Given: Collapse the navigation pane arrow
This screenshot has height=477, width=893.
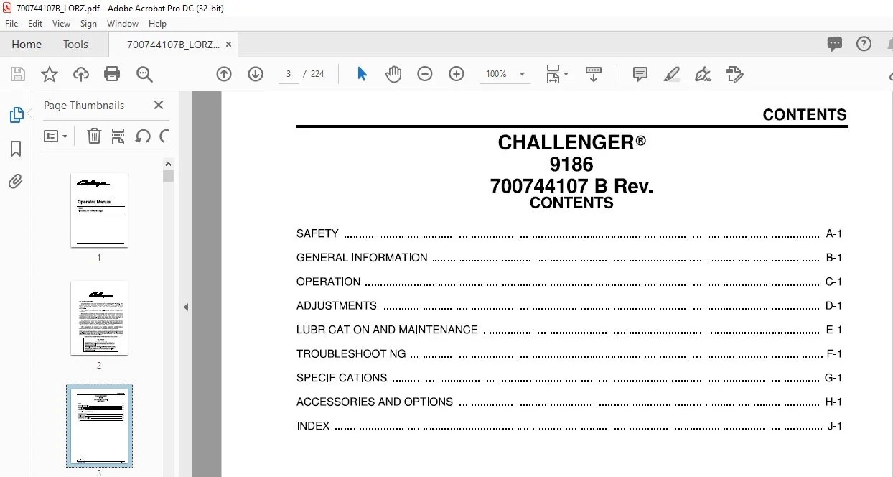Looking at the screenshot, I should 186,307.
